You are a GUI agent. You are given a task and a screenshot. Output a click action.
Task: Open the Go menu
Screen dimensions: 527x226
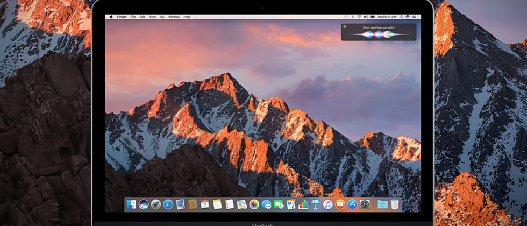[162, 17]
